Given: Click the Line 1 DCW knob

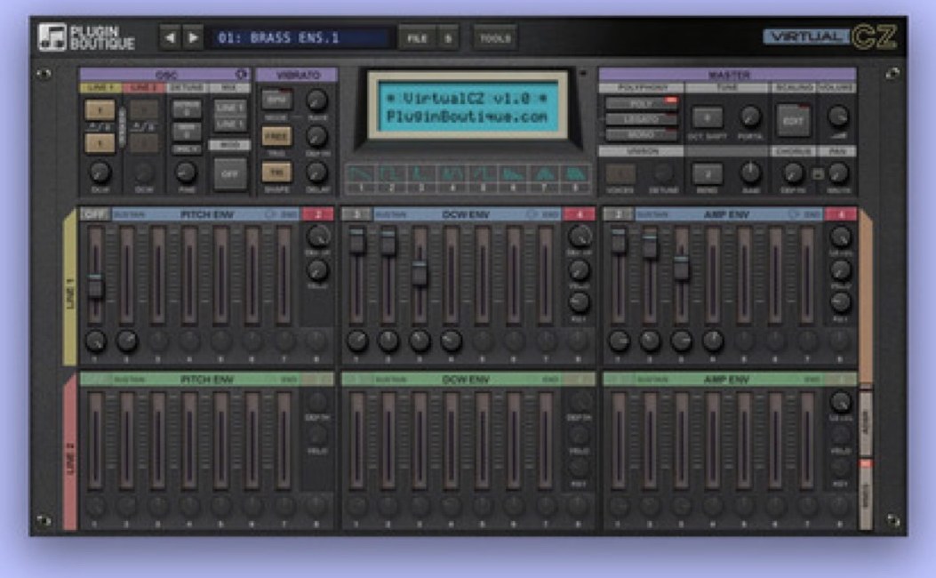Looking at the screenshot, I should pos(100,173).
